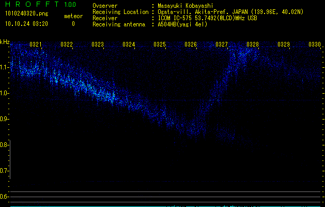The width and height of the screenshot is (325, 207).
Task: Click the 0327 time marker
Action: tap(222, 44)
